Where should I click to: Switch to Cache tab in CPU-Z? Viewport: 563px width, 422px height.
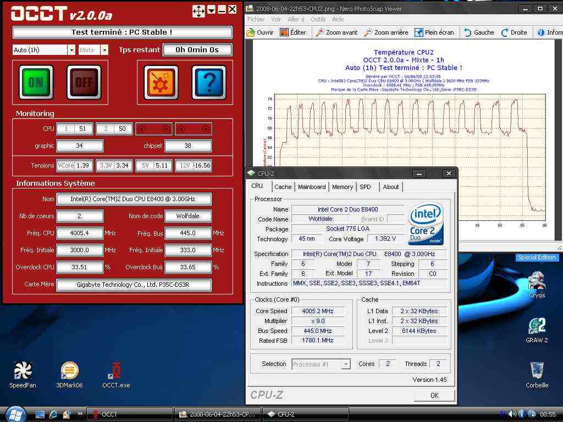[x=283, y=187]
